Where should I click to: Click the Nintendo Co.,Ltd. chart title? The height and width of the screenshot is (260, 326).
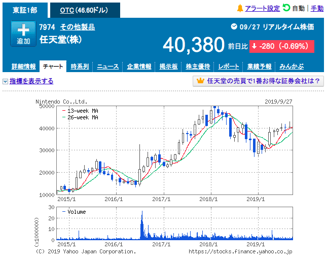[61, 102]
